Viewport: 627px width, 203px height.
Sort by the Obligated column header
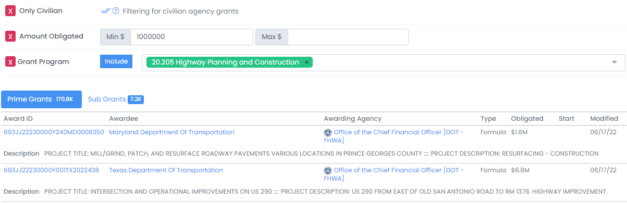pyautogui.click(x=527, y=119)
